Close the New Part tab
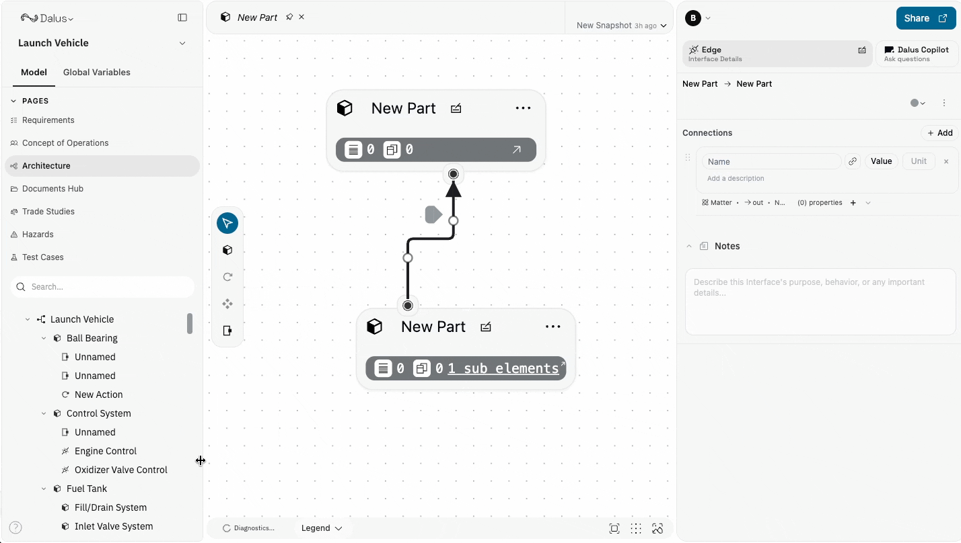This screenshot has width=961, height=543. [301, 17]
